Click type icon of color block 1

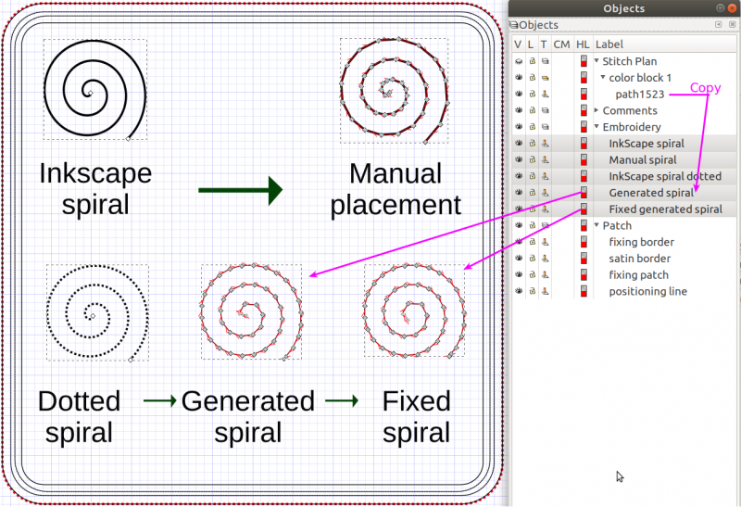point(545,78)
